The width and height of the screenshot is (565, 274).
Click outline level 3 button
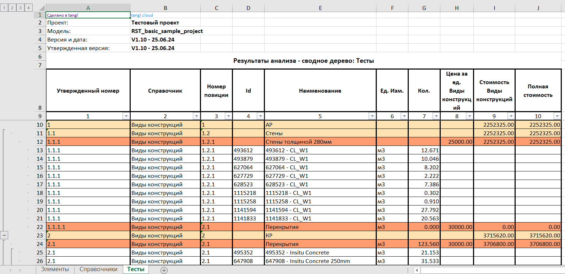[20, 7]
